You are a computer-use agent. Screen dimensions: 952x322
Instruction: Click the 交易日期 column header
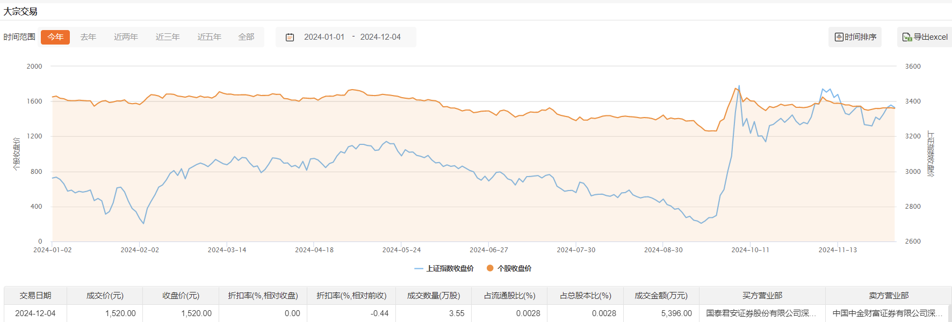35,296
